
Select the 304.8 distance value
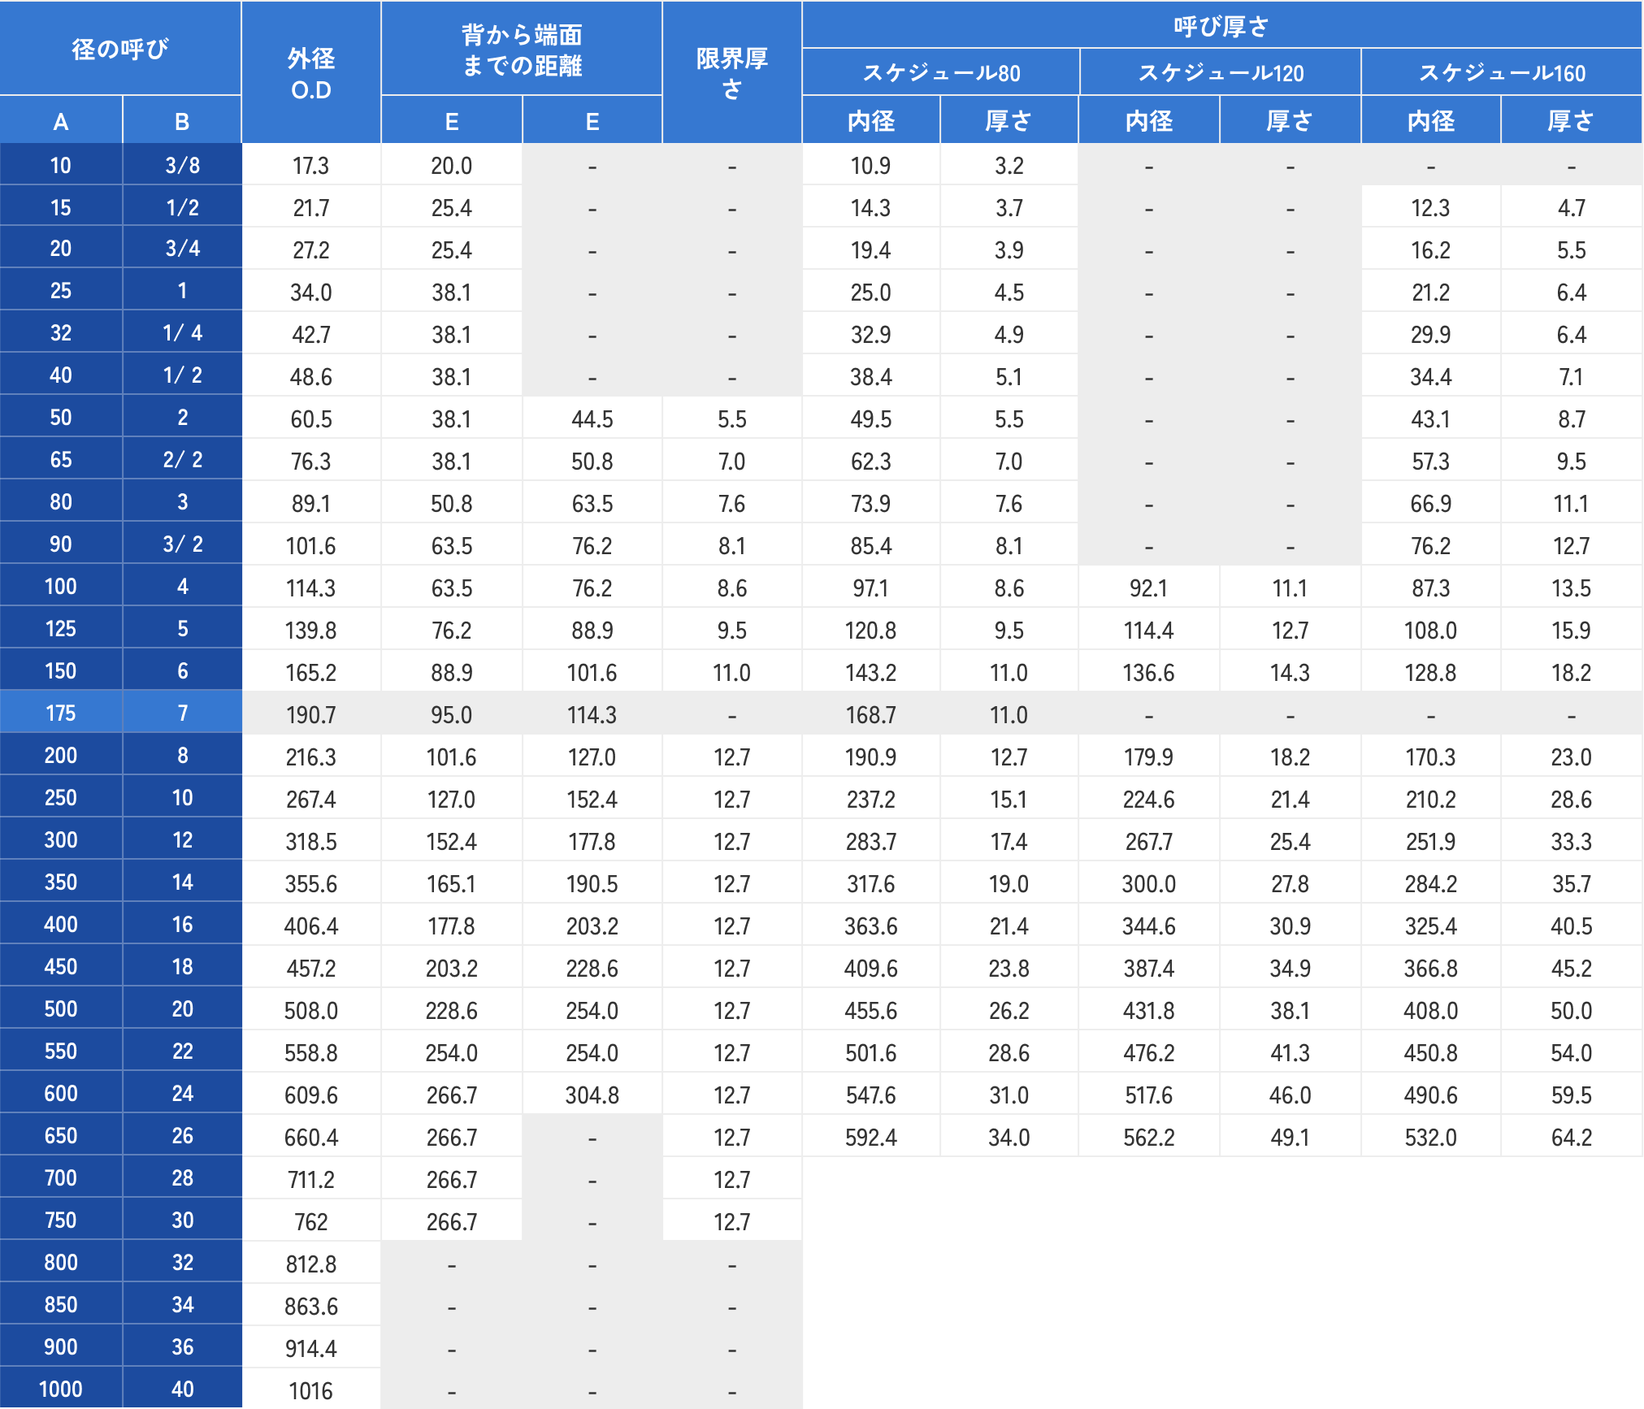click(592, 1095)
